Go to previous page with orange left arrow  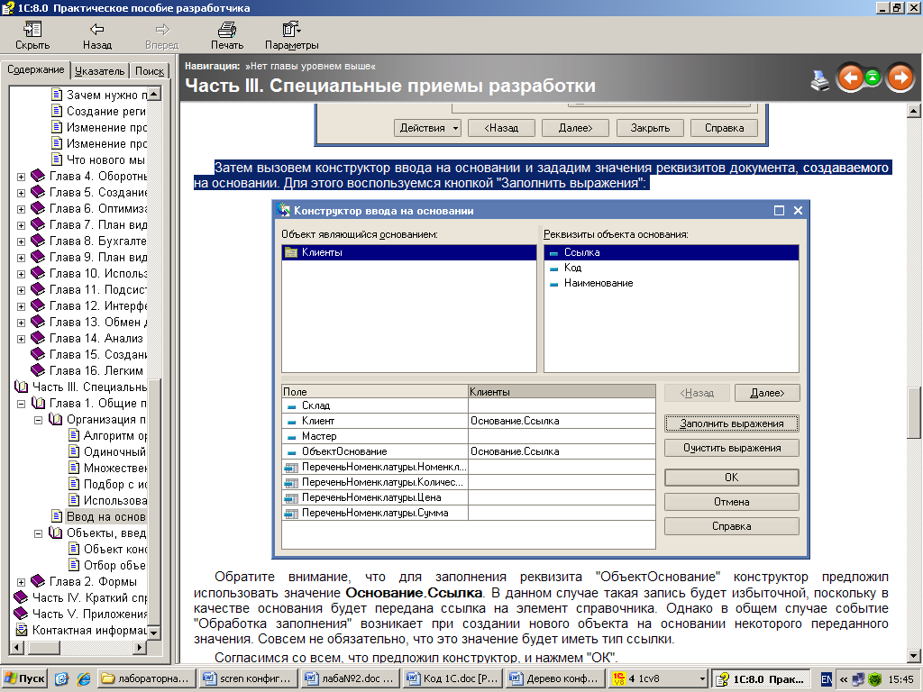pyautogui.click(x=849, y=78)
